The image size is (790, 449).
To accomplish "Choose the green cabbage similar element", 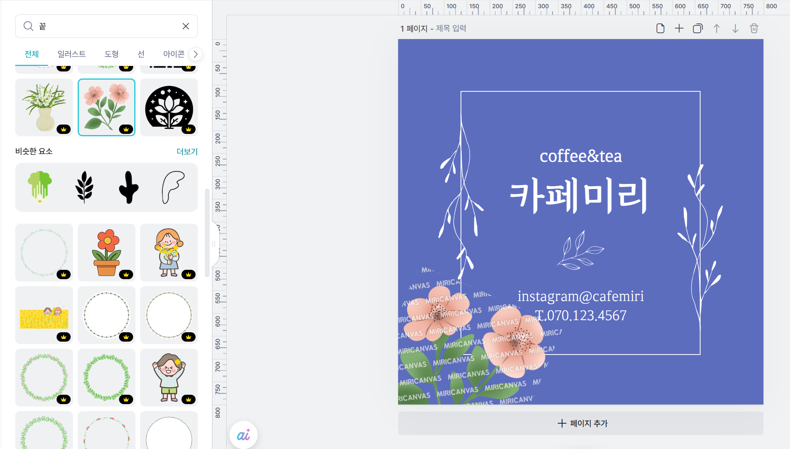I will [39, 187].
